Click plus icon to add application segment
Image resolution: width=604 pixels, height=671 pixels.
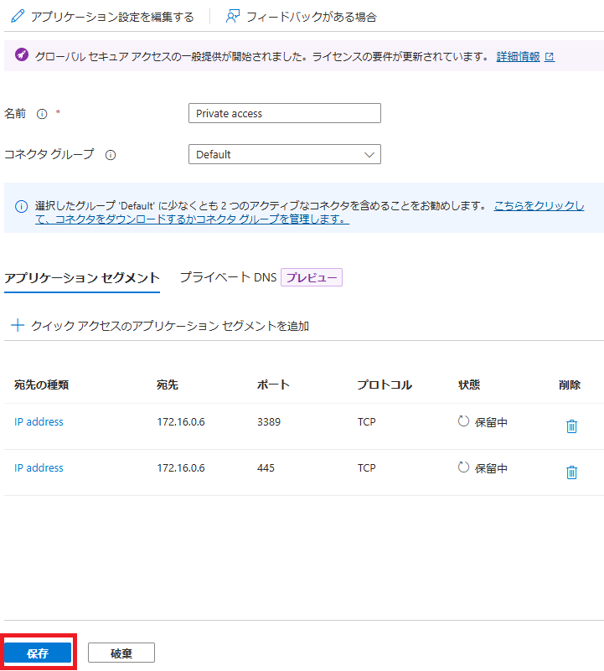click(x=17, y=326)
